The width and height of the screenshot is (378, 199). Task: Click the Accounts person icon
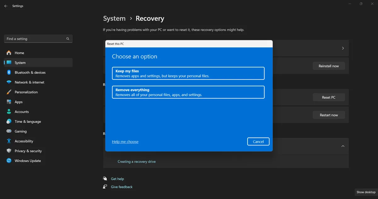click(9, 112)
